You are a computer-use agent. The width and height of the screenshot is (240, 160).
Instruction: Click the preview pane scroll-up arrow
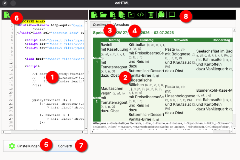[234, 30]
